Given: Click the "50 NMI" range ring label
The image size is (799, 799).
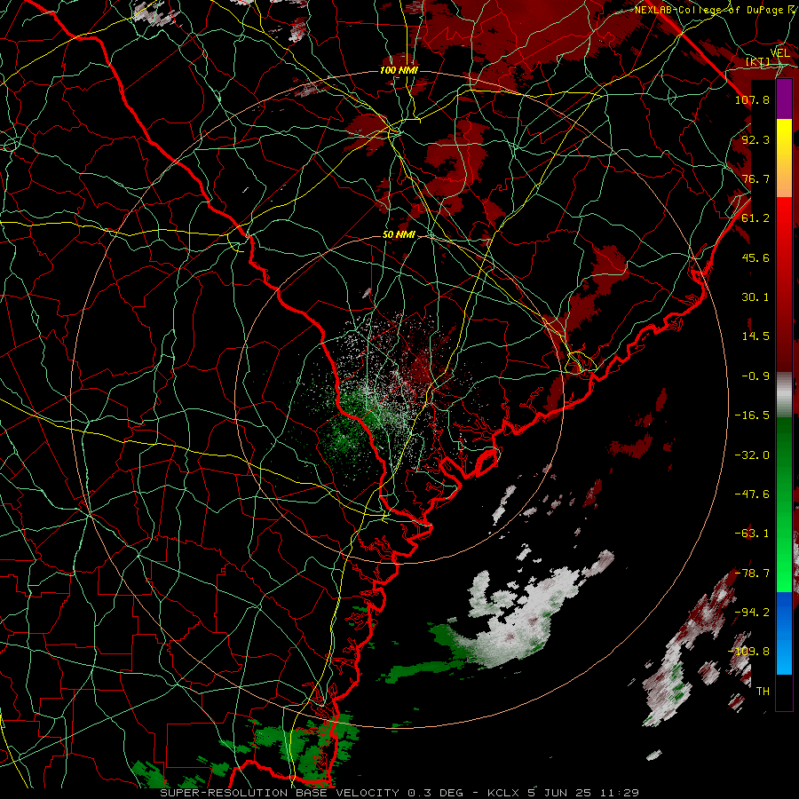Looking at the screenshot, I should pos(399,235).
